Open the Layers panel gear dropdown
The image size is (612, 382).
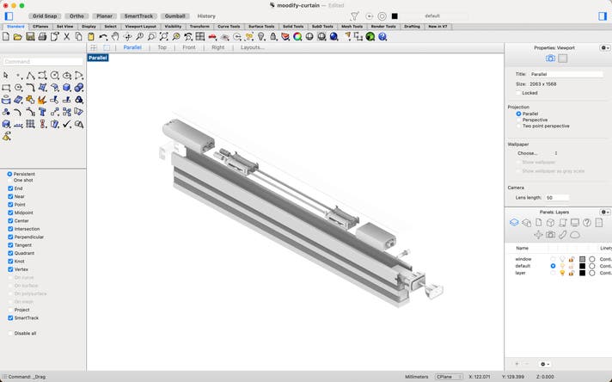pyautogui.click(x=605, y=213)
